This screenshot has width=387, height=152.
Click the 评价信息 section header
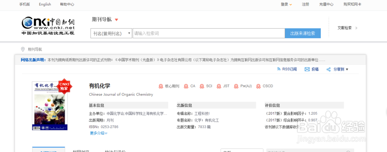tap(272, 106)
